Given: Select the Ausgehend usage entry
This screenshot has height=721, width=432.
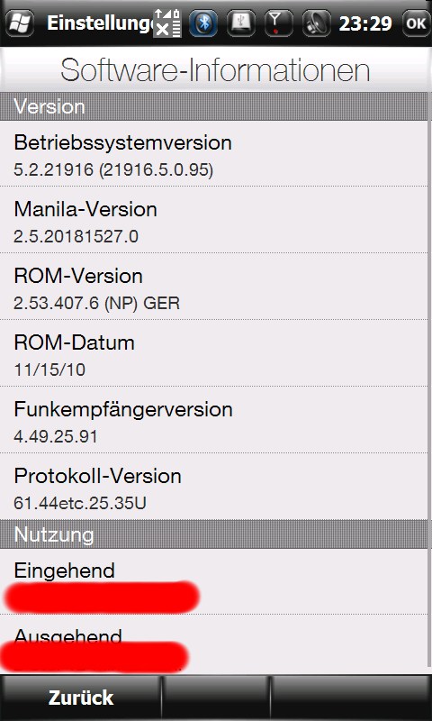Looking at the screenshot, I should (x=213, y=644).
